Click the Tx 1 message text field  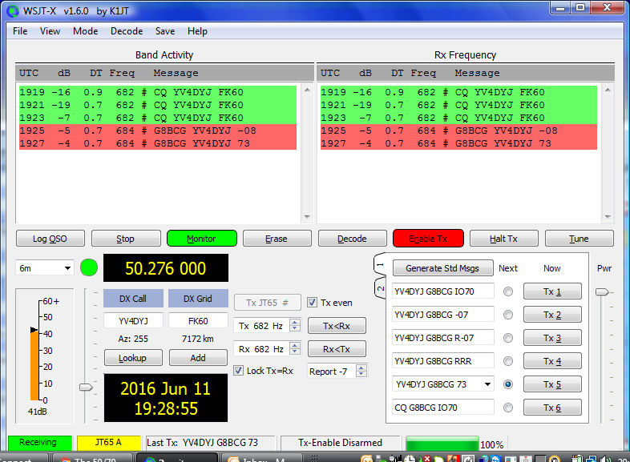[x=442, y=291]
